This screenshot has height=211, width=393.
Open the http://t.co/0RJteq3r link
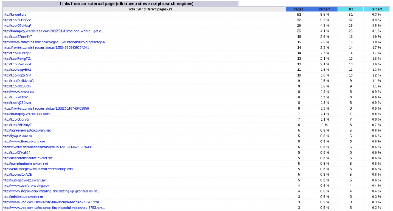17,53
